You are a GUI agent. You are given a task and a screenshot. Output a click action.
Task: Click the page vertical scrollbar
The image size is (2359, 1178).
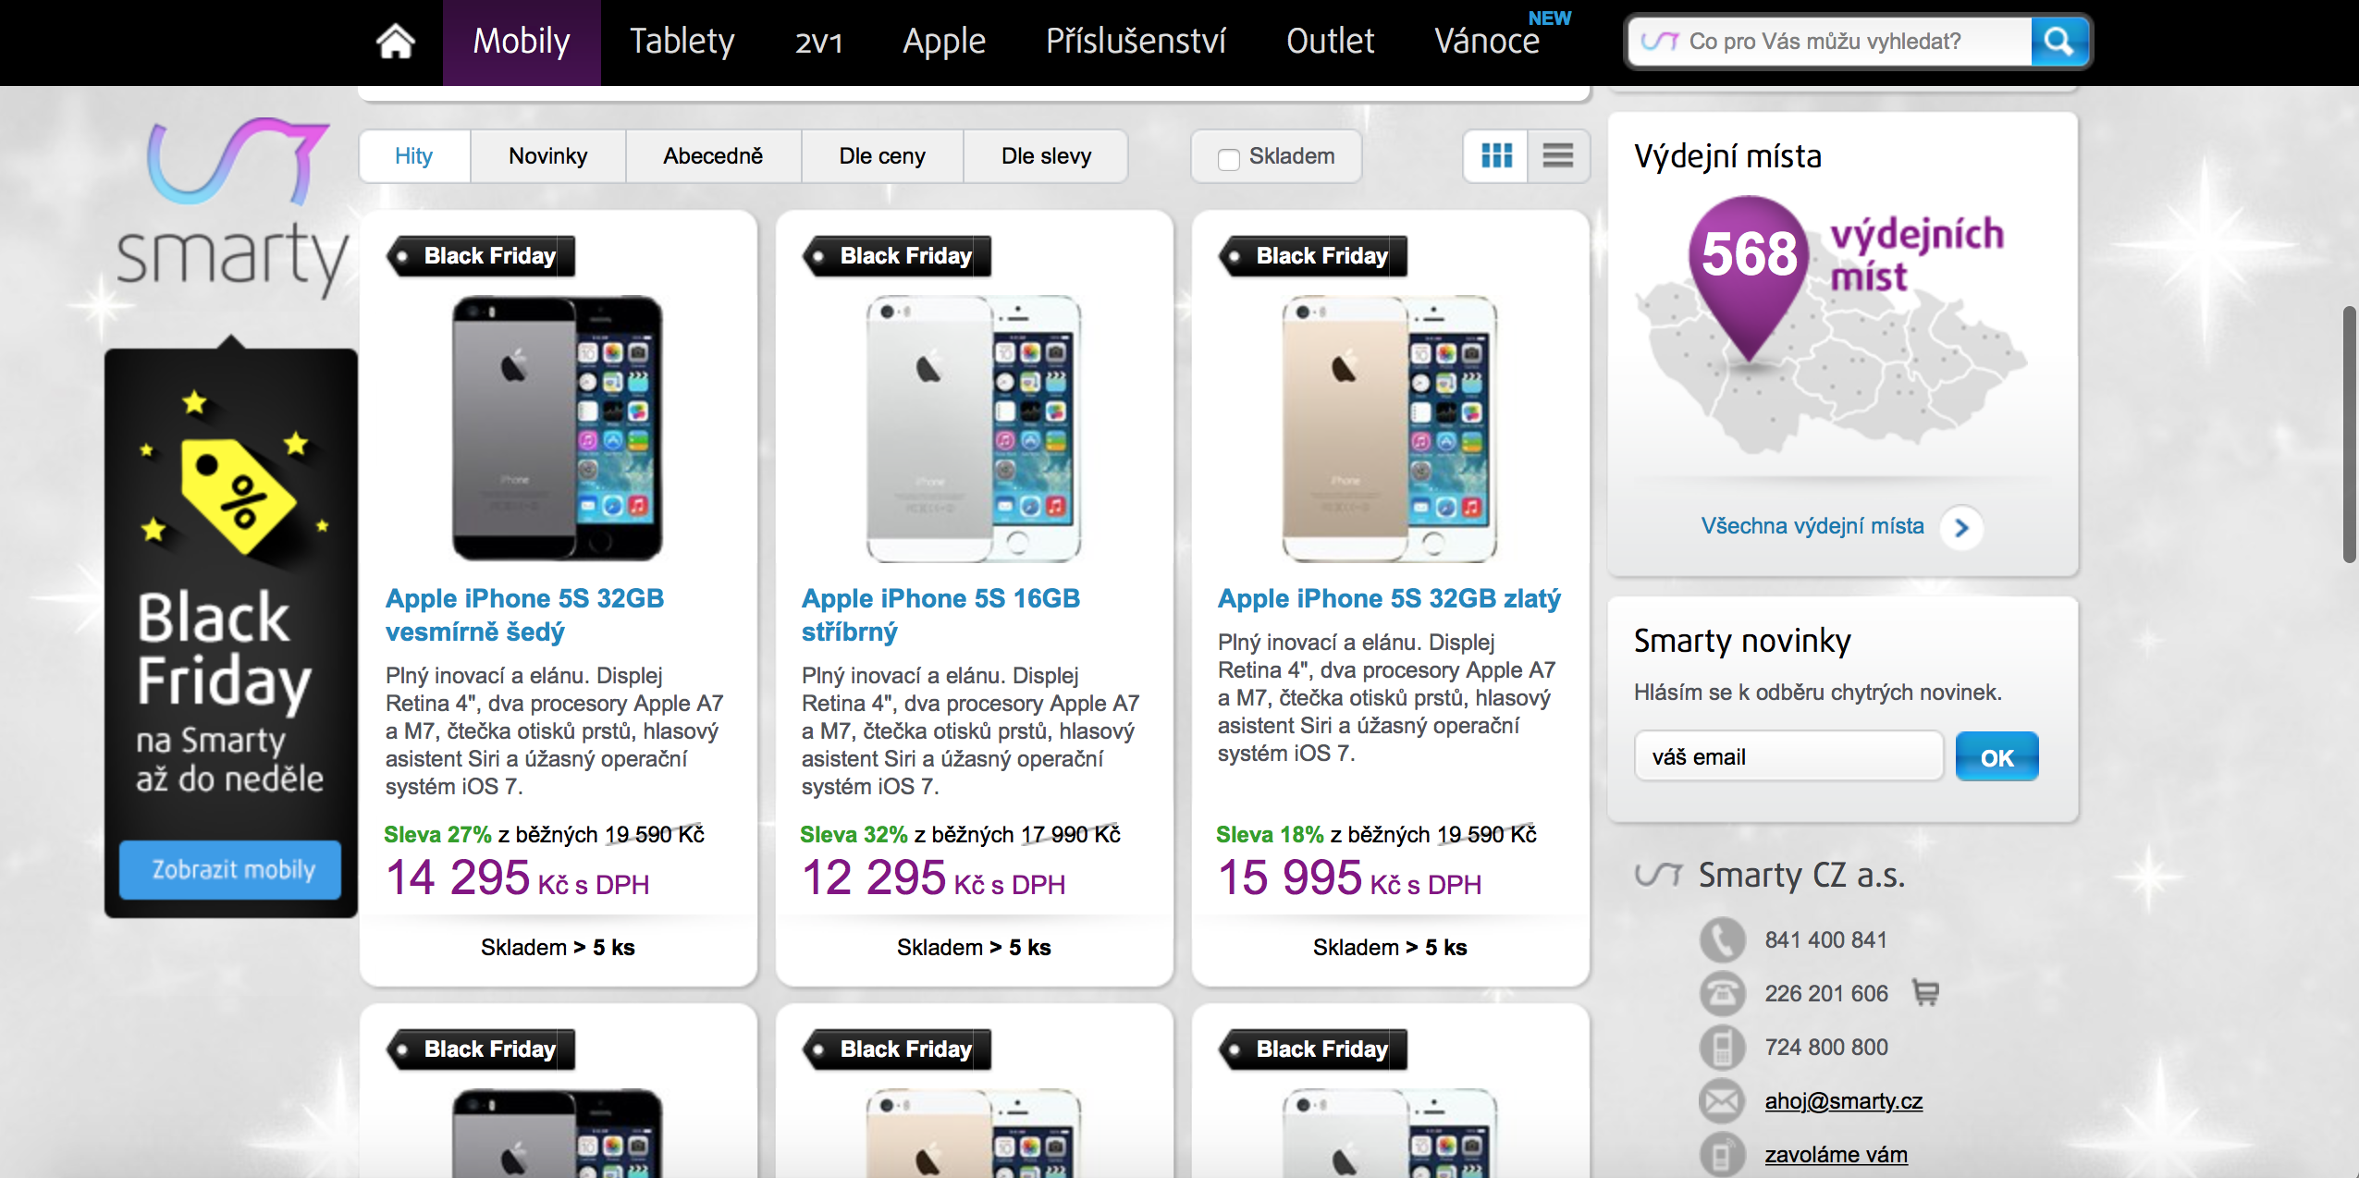2349,435
